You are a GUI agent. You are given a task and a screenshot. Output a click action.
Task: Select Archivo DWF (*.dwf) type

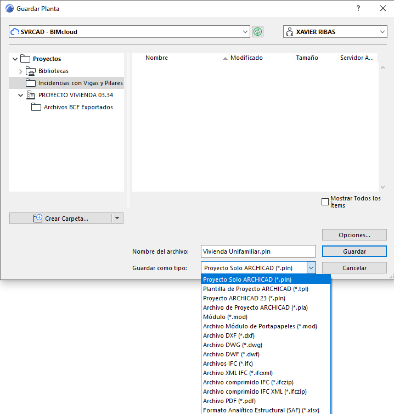tap(266, 354)
